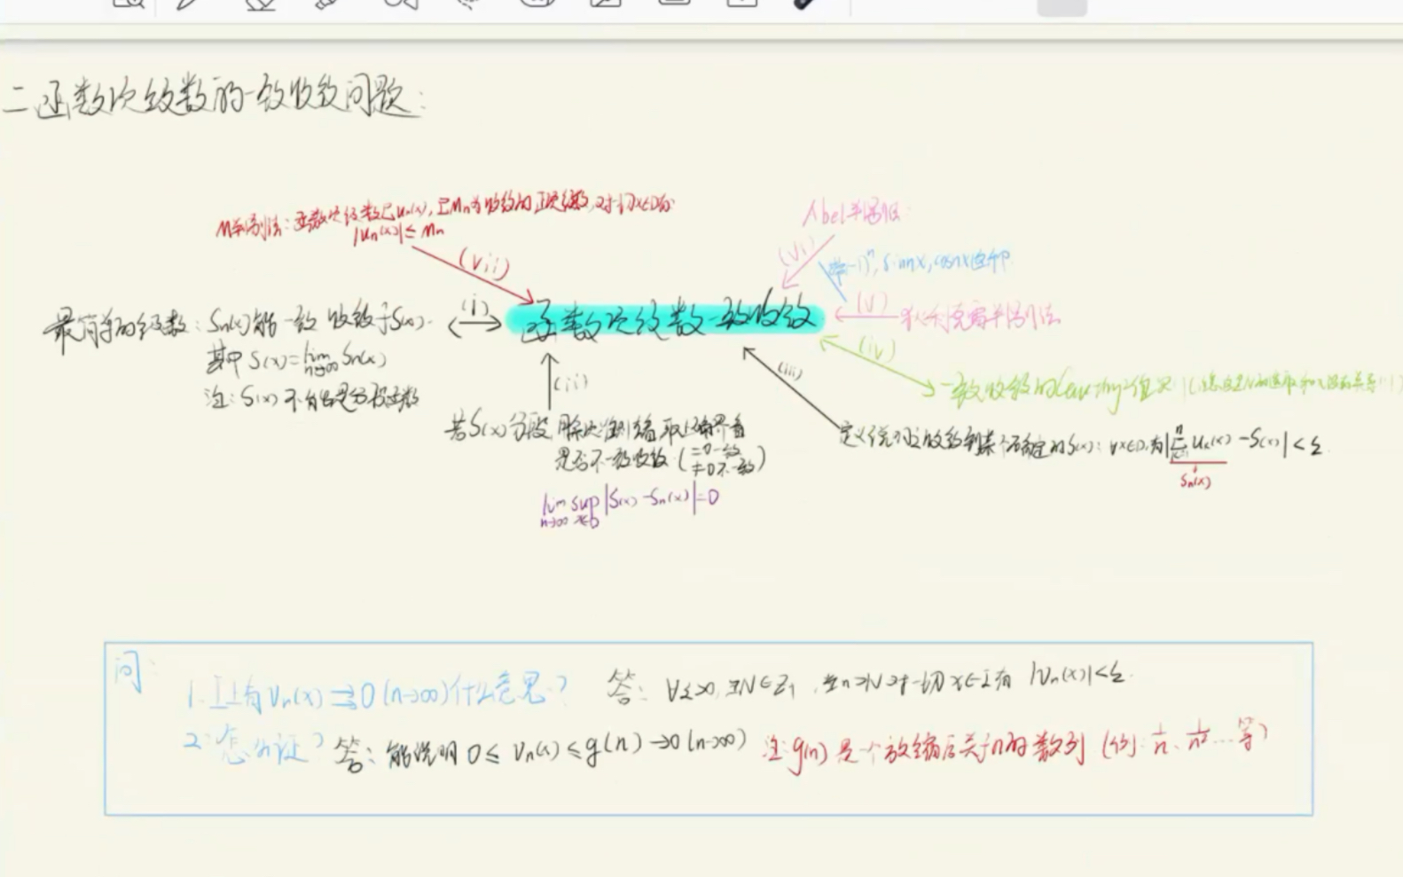This screenshot has width=1403, height=877.
Task: Click the pink "(v)" label
Action: tap(873, 303)
